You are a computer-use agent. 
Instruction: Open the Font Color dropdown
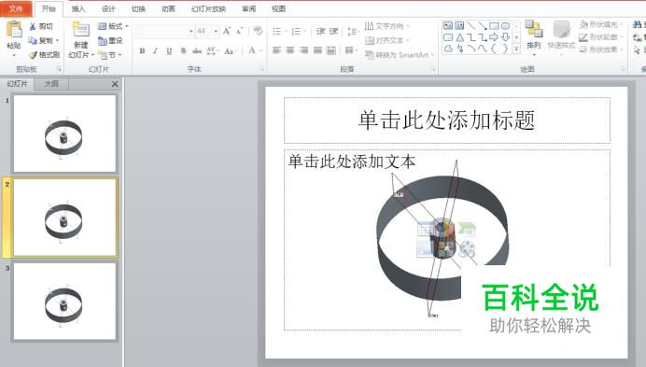(x=261, y=50)
